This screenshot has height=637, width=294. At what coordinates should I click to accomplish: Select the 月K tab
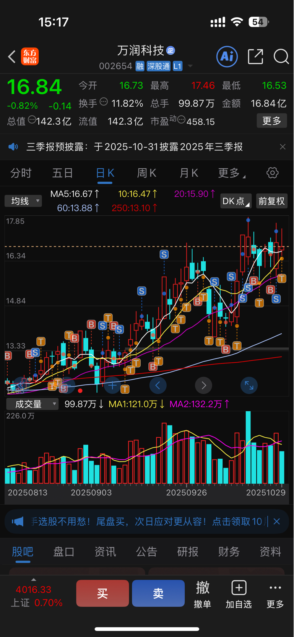(x=189, y=173)
